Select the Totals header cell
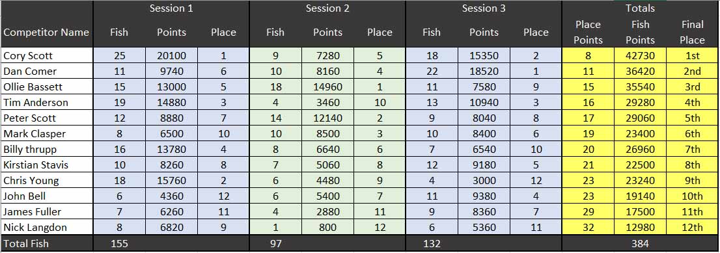The image size is (720, 253). pyautogui.click(x=640, y=8)
